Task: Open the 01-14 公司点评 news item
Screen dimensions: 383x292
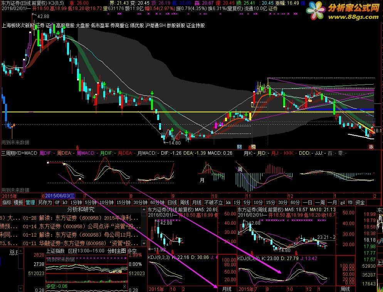Action: coord(82,226)
